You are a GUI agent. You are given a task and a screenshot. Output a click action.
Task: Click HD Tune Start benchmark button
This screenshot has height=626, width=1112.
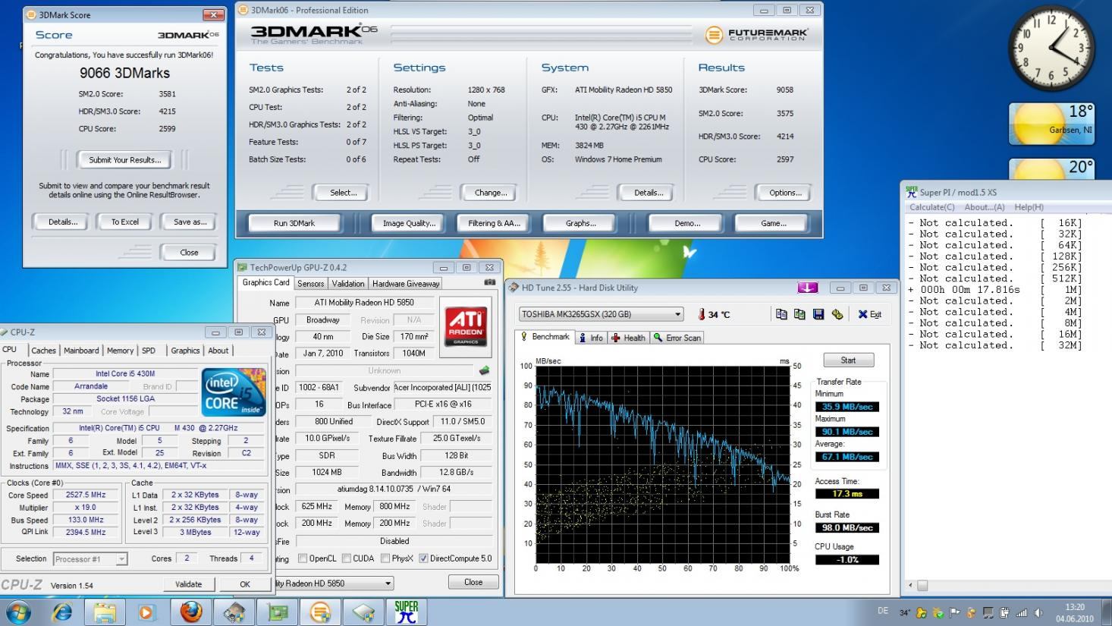click(x=848, y=360)
